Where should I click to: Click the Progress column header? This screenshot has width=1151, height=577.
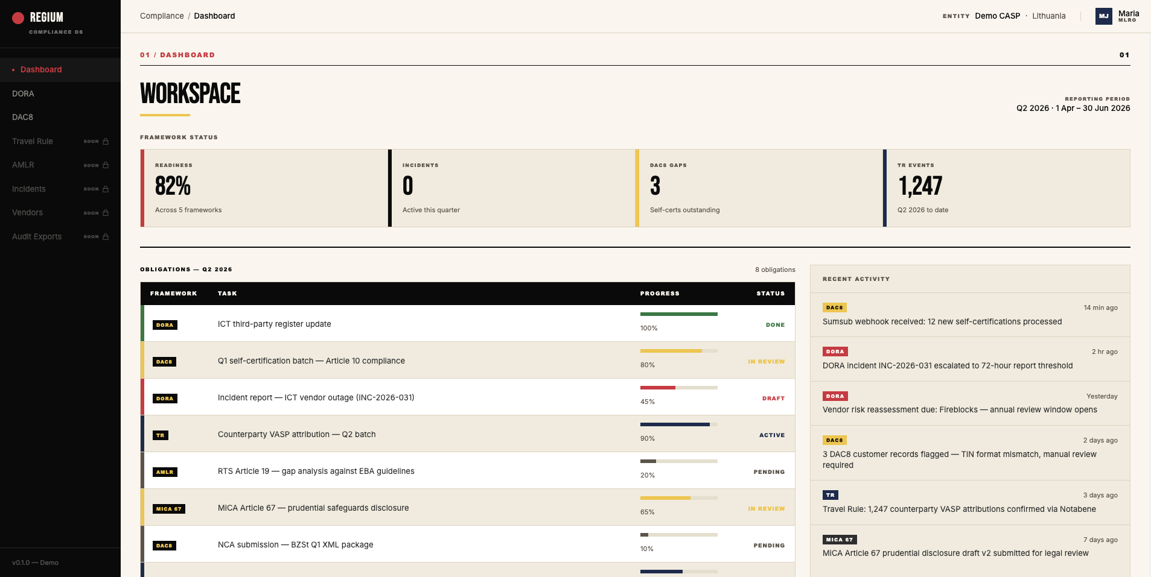[x=660, y=294]
